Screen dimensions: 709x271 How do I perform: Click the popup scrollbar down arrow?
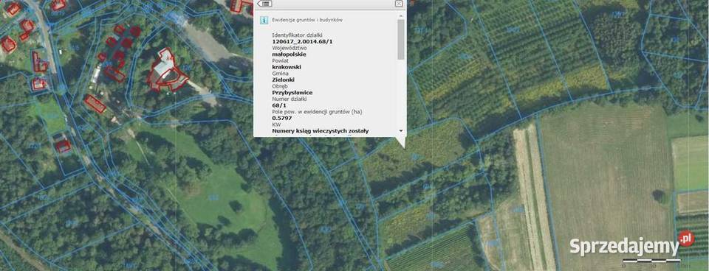pos(400,130)
